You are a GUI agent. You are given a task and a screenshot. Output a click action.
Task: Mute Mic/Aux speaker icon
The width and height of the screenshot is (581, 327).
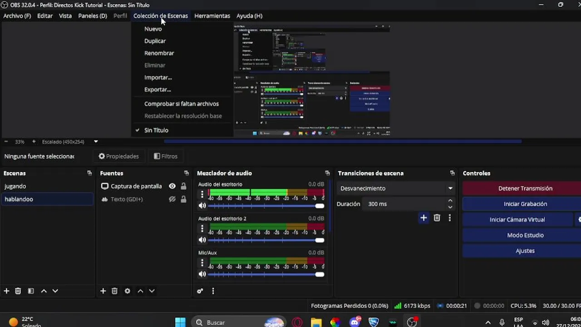(x=202, y=274)
